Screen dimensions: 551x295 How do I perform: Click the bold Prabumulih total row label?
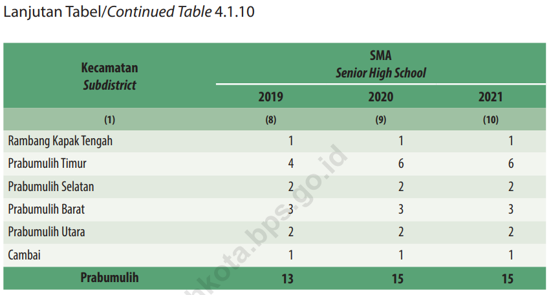click(109, 278)
